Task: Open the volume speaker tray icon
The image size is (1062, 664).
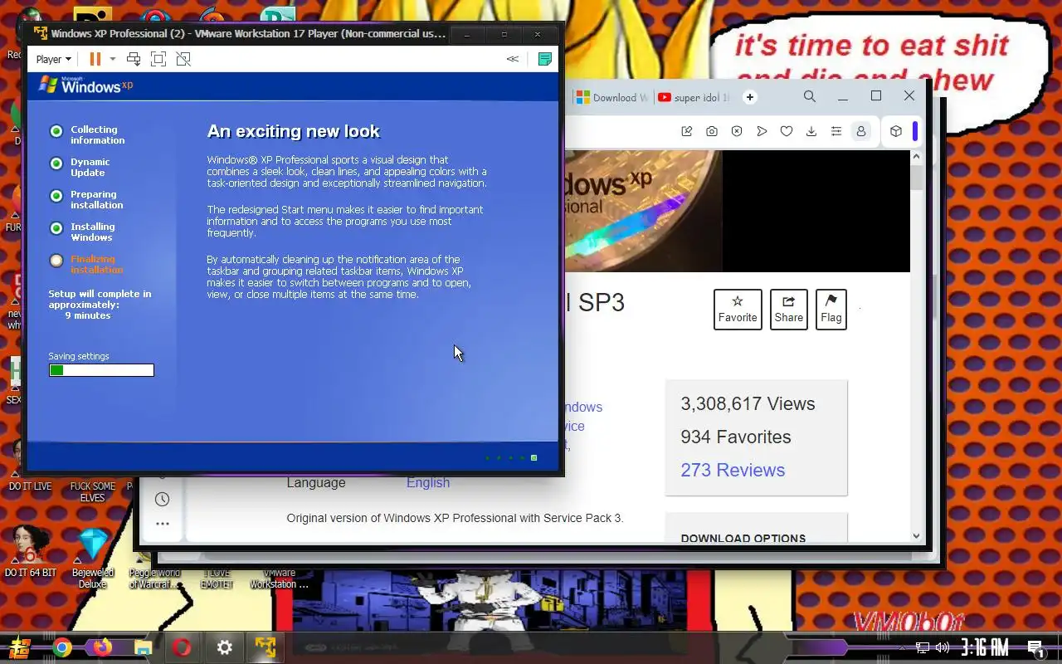Action: point(943,647)
